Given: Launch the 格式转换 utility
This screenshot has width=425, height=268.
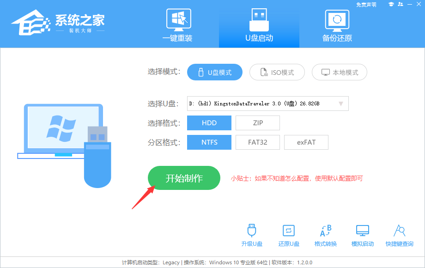Looking at the screenshot, I should point(325,235).
